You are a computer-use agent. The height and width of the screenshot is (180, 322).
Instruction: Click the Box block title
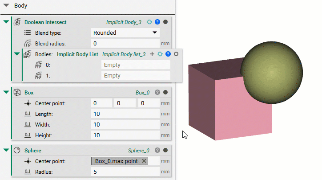(29, 93)
